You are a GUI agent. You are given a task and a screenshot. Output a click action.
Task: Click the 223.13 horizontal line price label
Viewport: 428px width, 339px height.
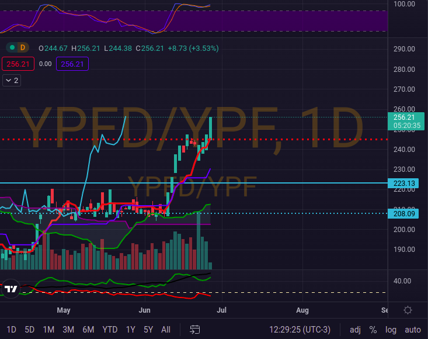403,184
